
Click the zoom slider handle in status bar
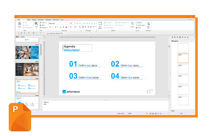pyautogui.click(x=168, y=113)
